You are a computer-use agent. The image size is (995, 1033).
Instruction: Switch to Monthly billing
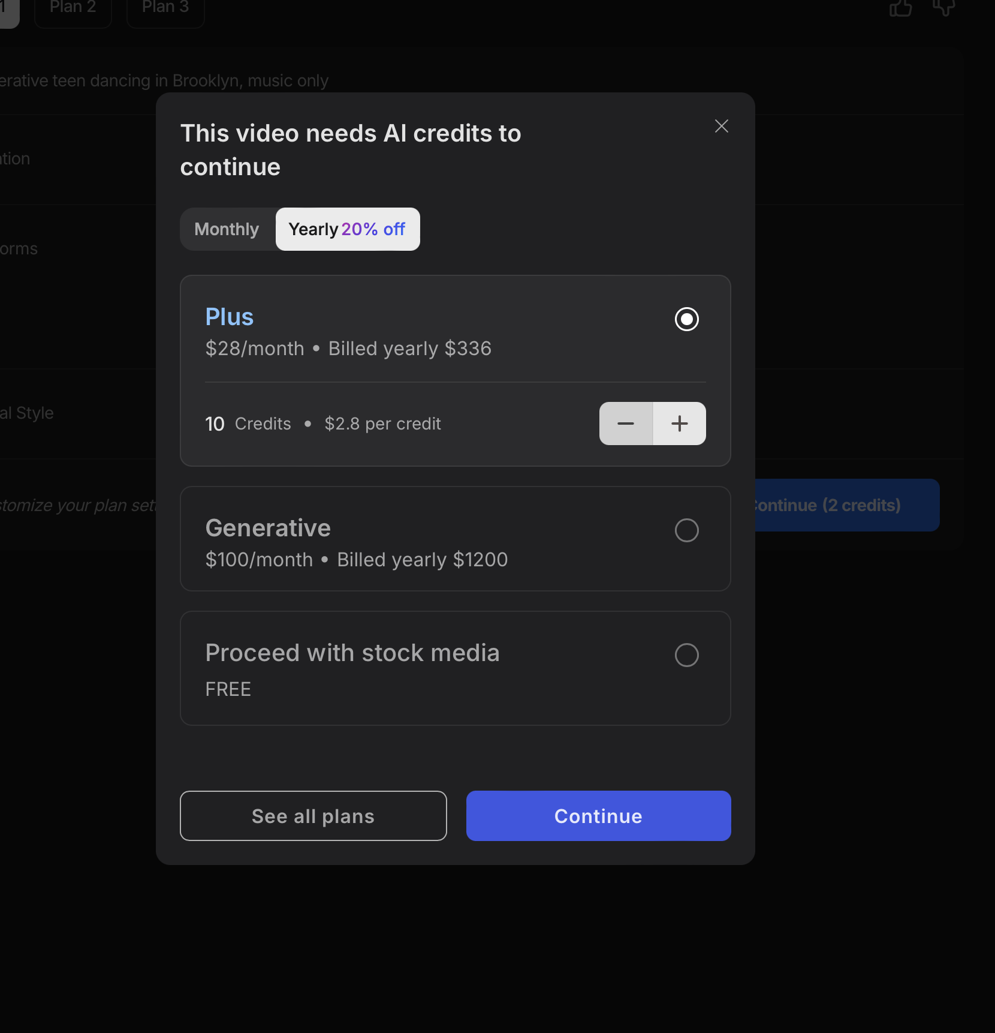point(227,229)
